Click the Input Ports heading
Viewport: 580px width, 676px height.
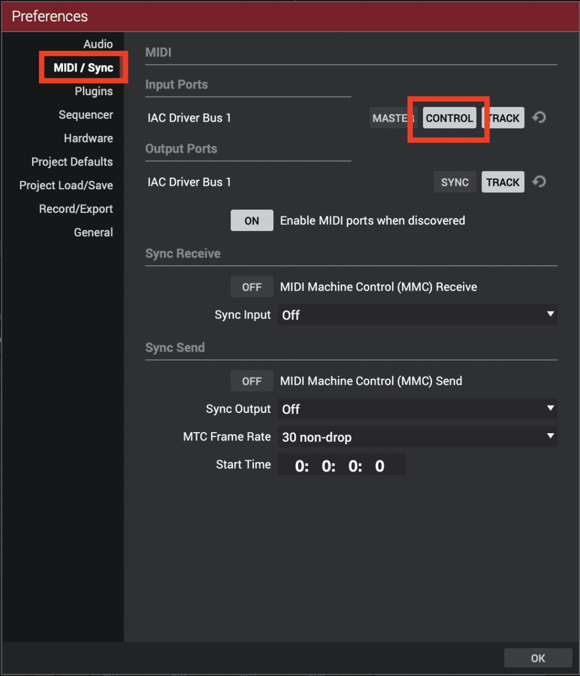(x=177, y=84)
